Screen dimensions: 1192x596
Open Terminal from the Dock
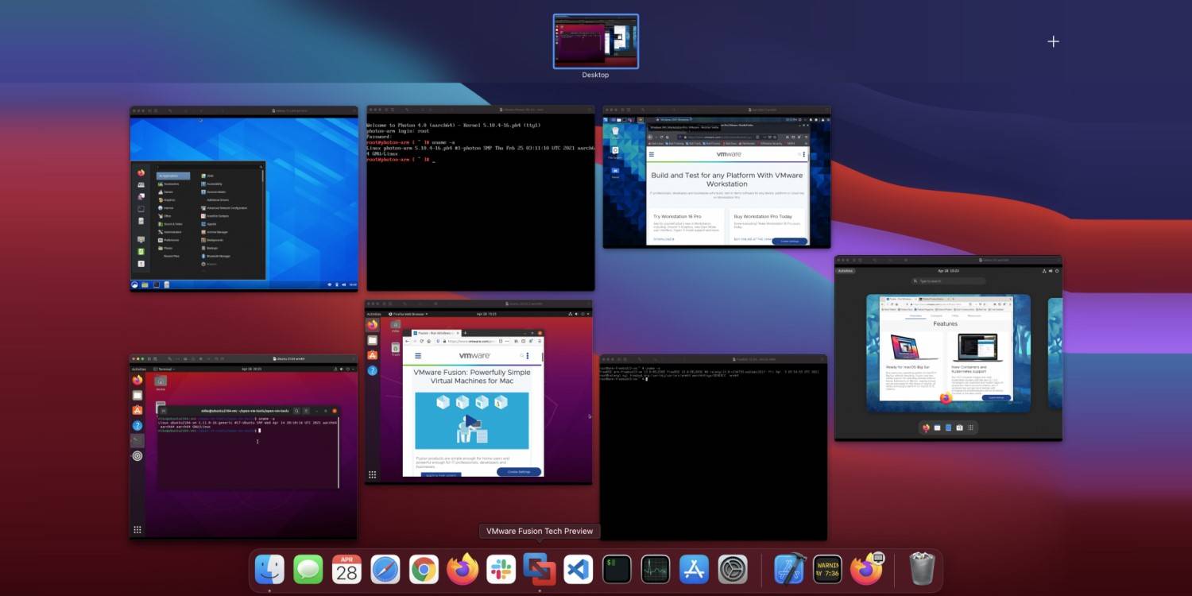point(617,569)
